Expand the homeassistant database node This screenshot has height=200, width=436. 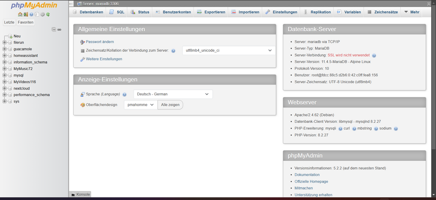pos(4,56)
